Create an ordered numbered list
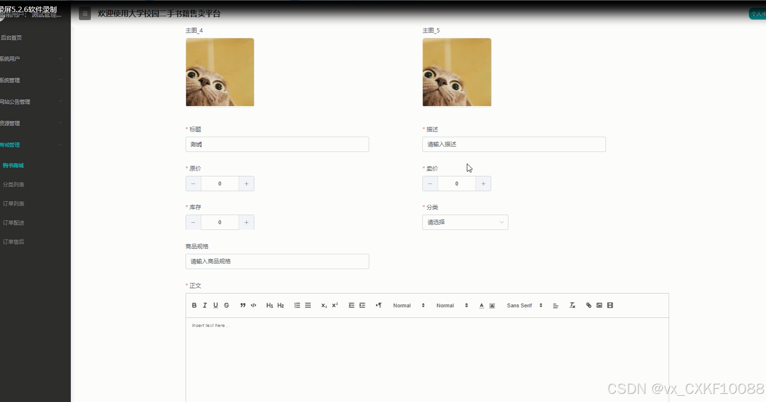The height and width of the screenshot is (402, 766). pyautogui.click(x=297, y=305)
